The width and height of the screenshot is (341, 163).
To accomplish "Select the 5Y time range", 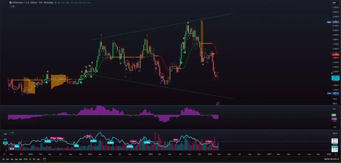I will [34, 159].
